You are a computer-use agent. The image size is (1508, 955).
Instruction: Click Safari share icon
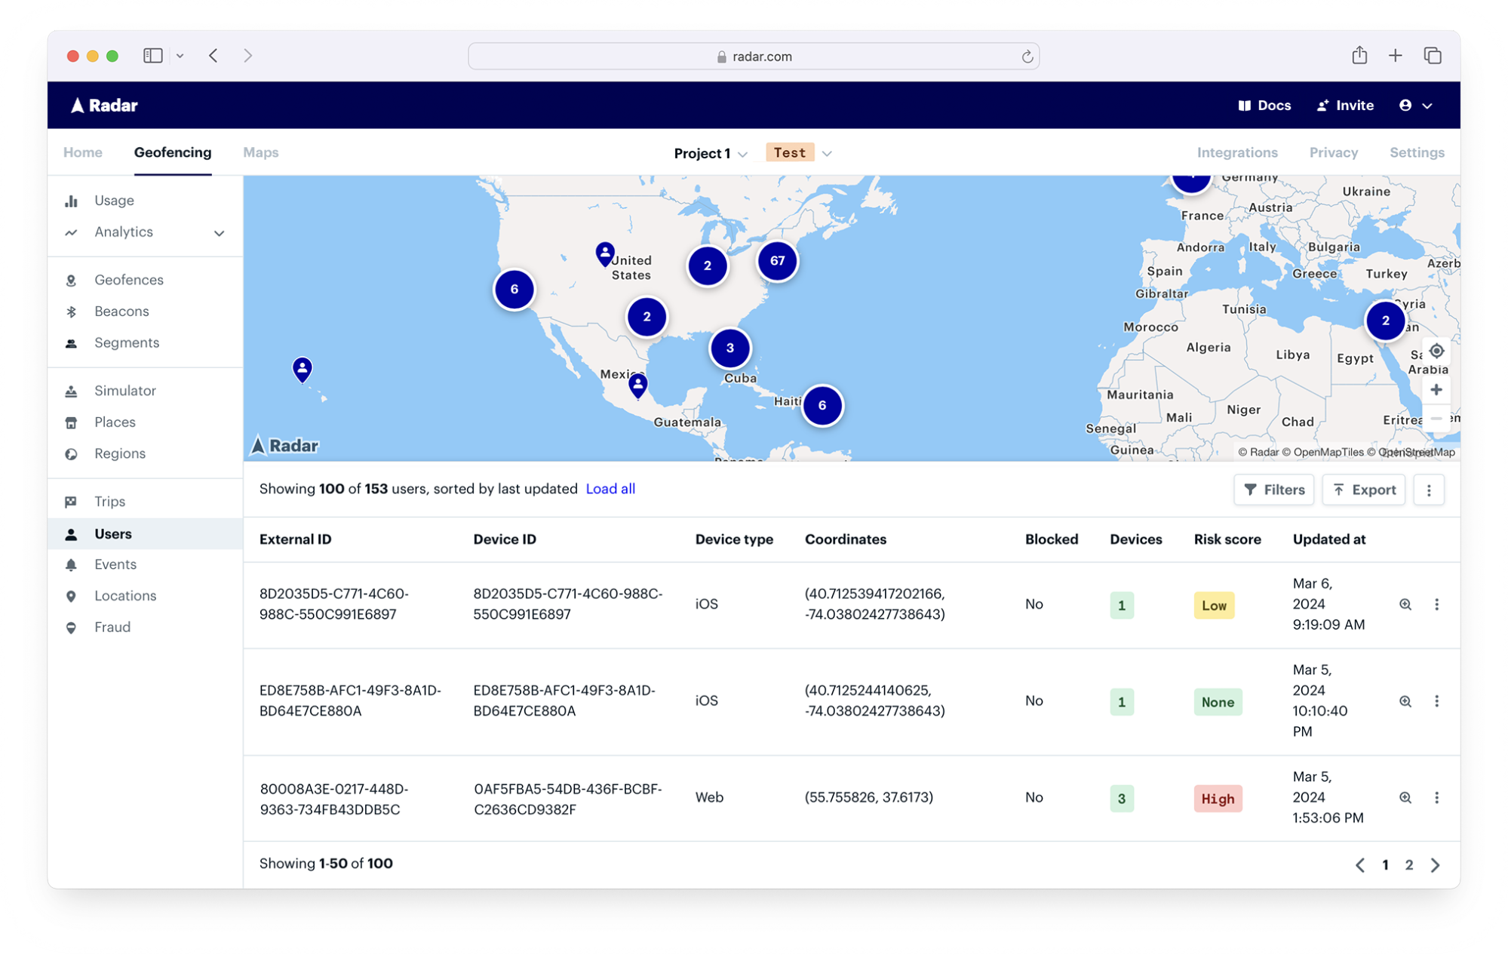1359,55
